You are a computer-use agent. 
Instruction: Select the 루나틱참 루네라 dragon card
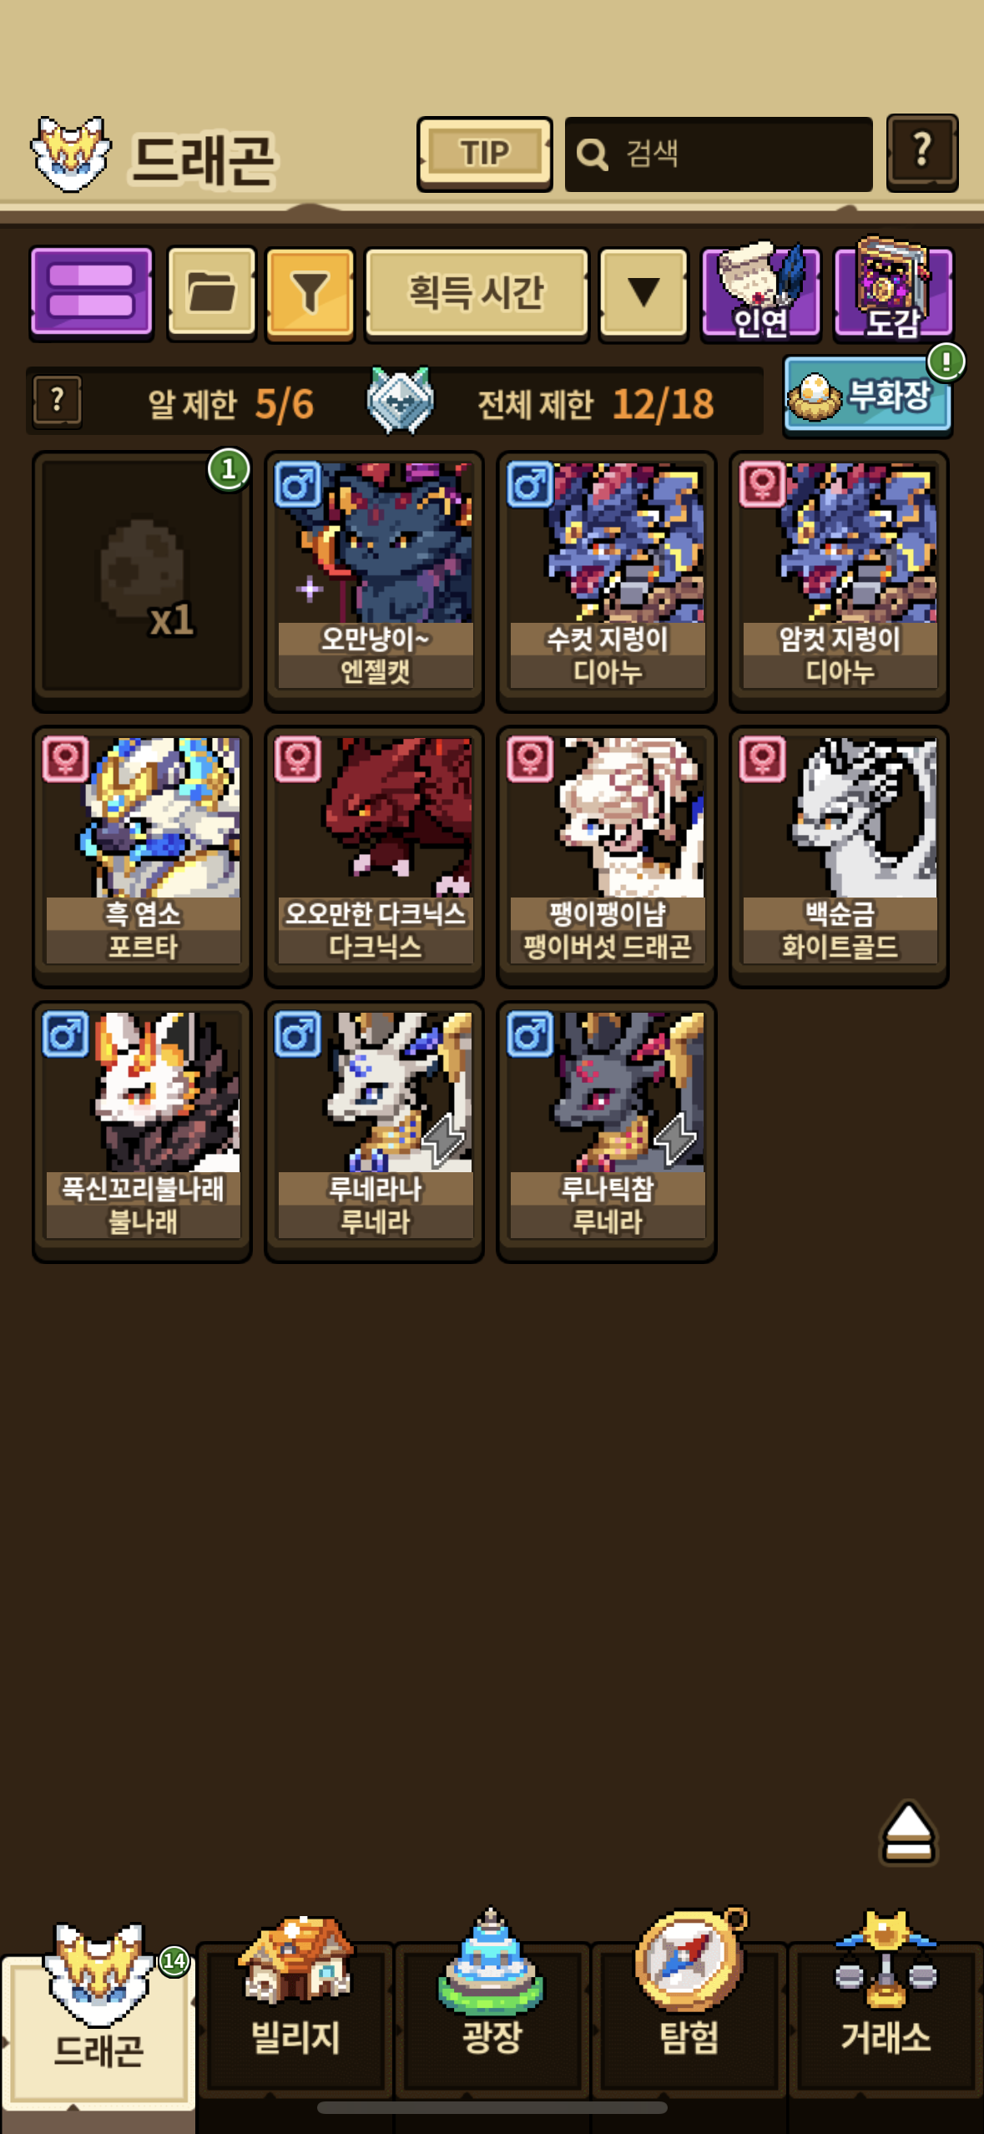tap(607, 1132)
